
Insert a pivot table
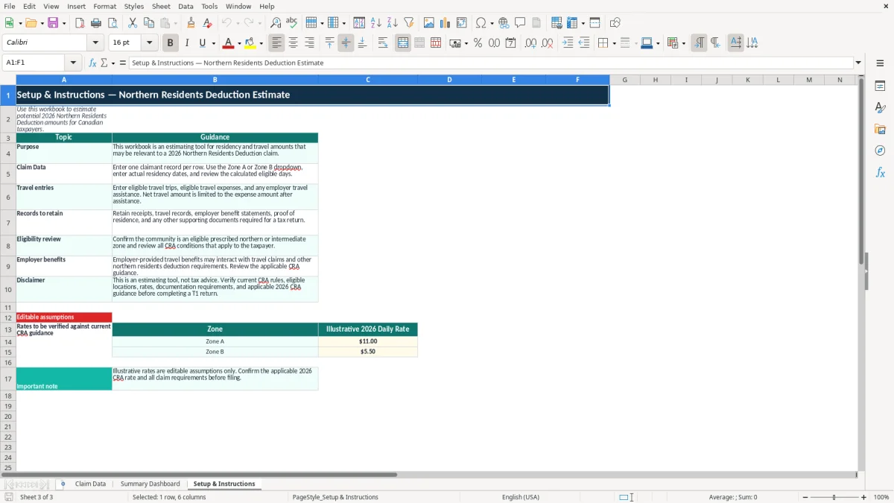coord(462,23)
